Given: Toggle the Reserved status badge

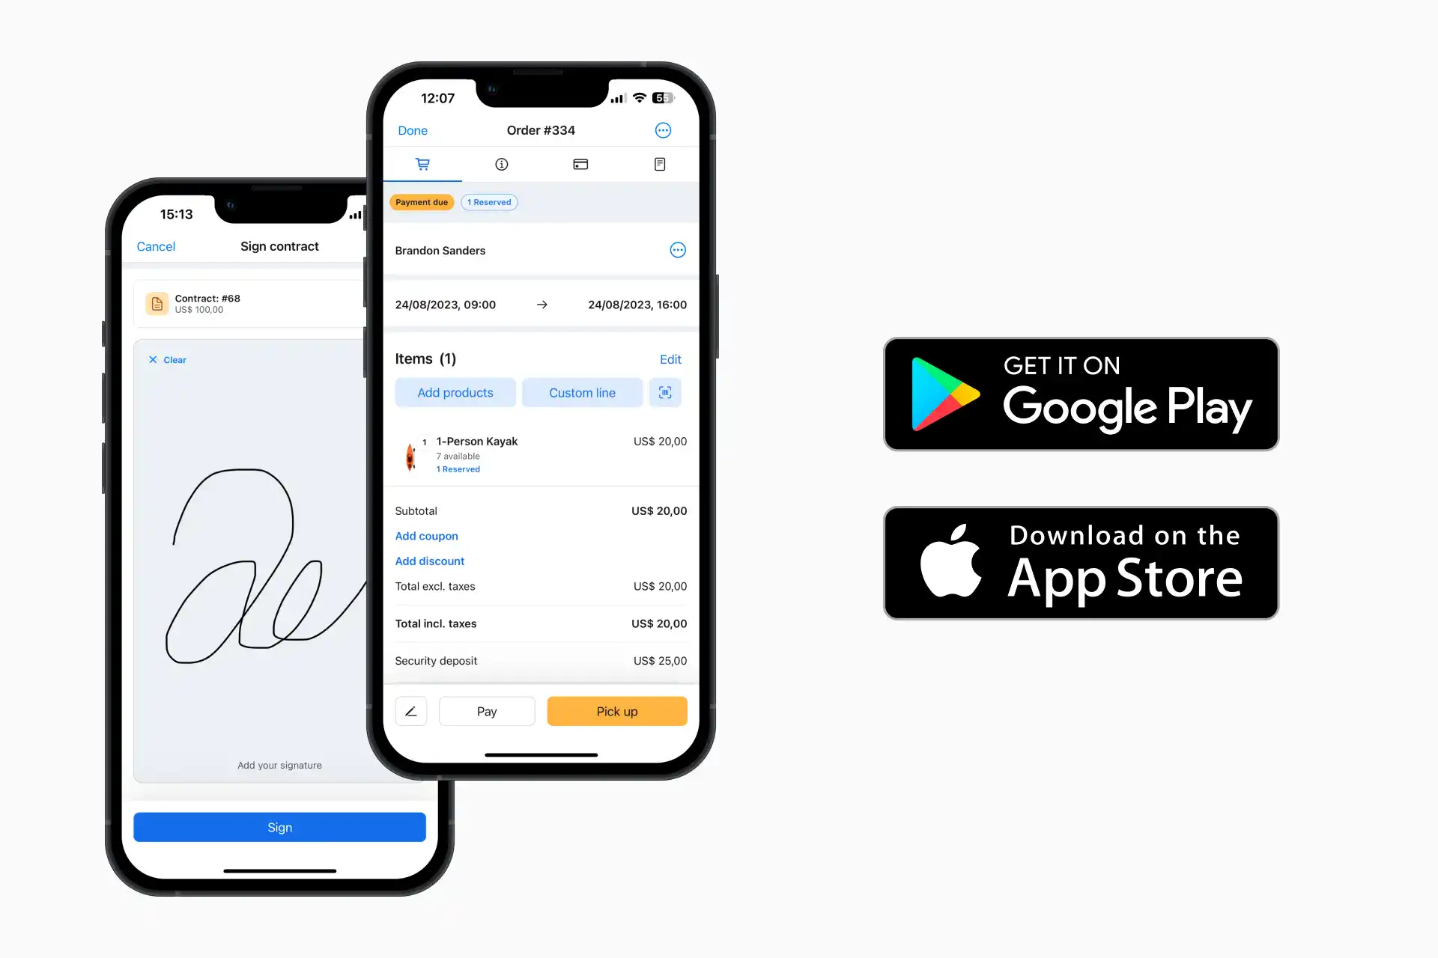Looking at the screenshot, I should 489,202.
